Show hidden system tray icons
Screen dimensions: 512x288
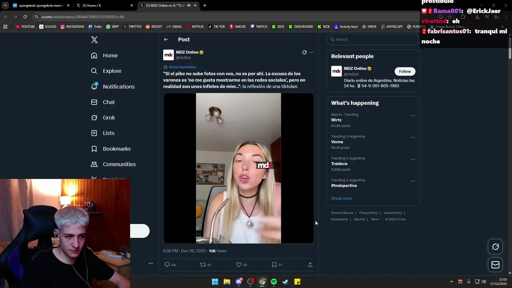[x=452, y=282]
